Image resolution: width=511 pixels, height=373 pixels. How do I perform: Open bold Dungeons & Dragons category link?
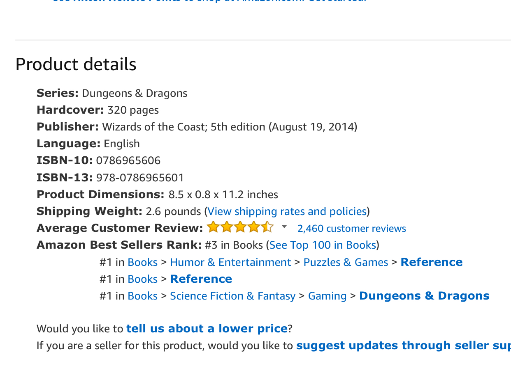click(424, 296)
